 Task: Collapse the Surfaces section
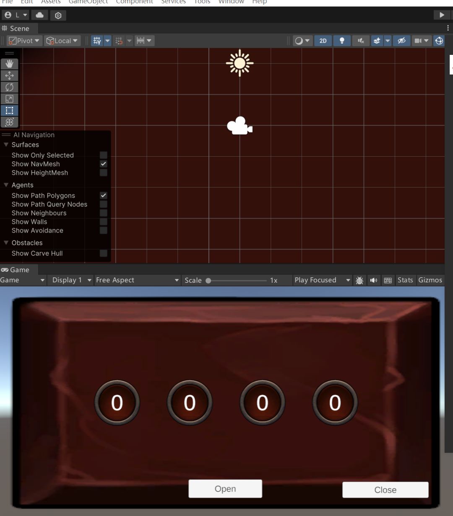6,144
